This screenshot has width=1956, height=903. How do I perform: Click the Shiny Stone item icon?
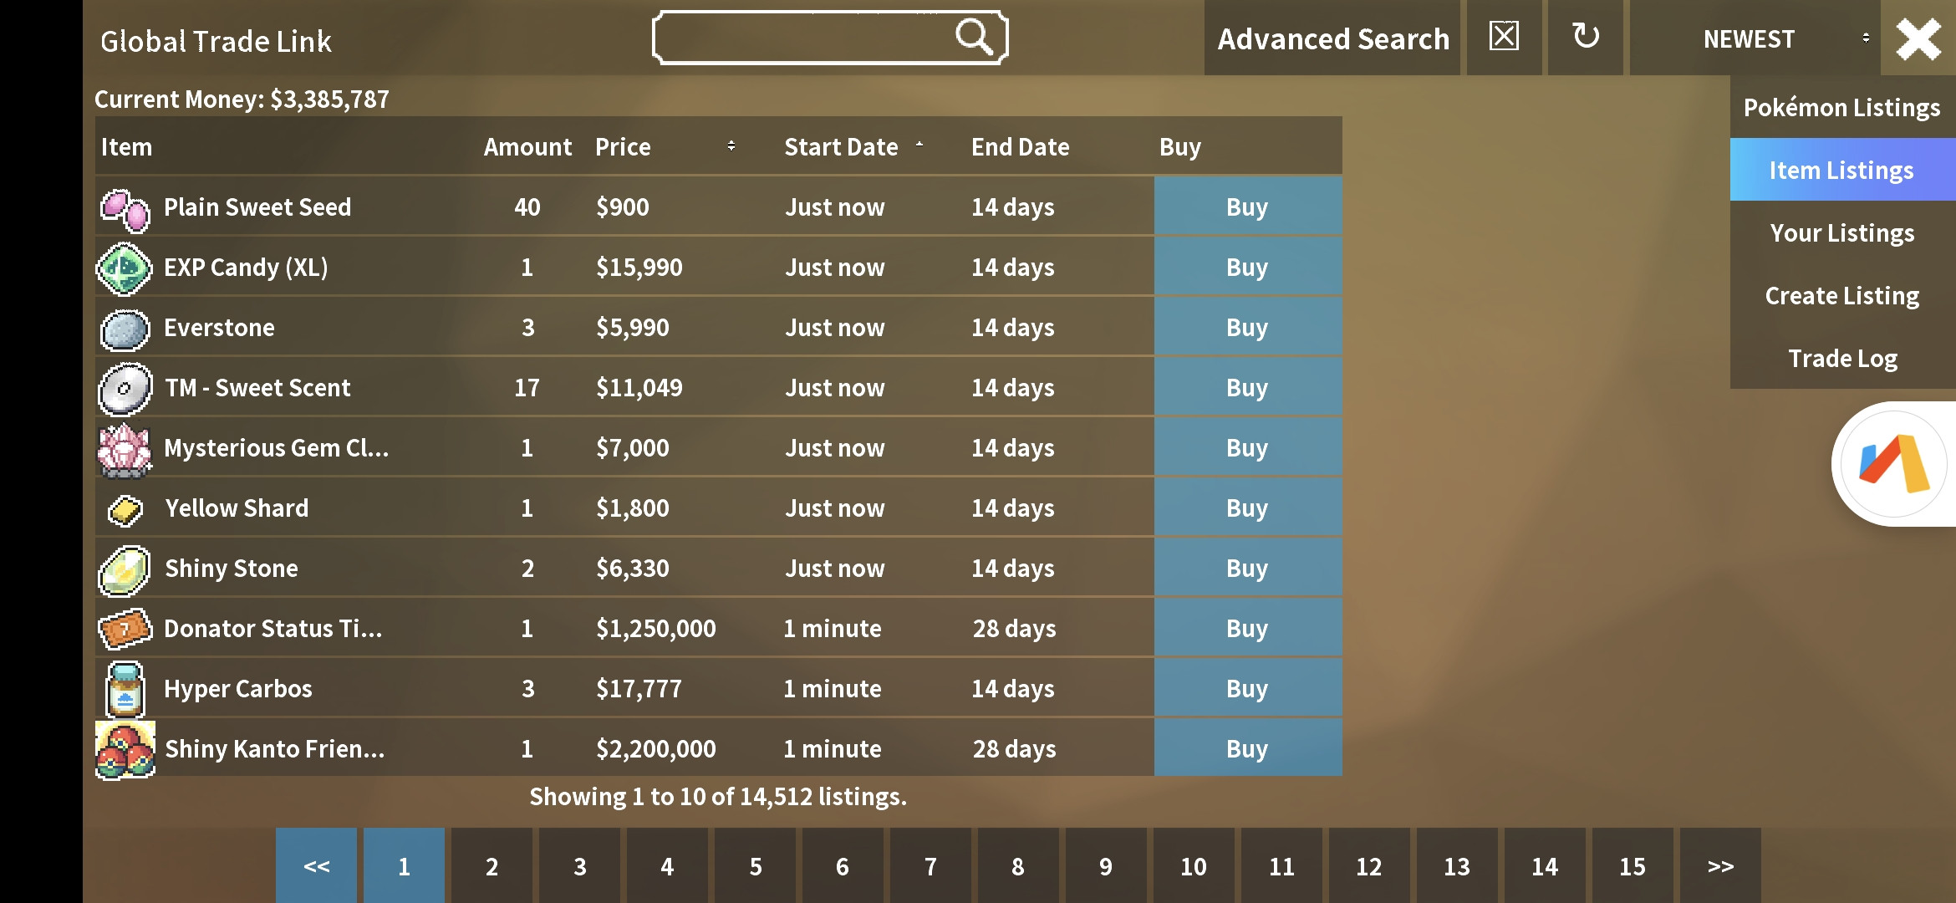(125, 568)
